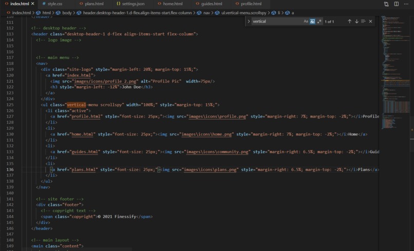Follow the plans.html href link on line 136
The width and height of the screenshot is (414, 251).
(83, 169)
